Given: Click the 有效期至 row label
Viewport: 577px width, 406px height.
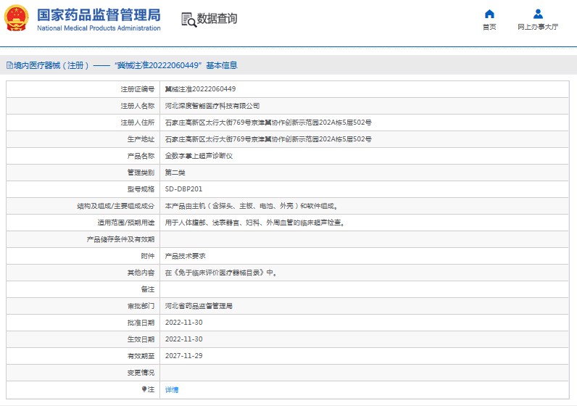Looking at the screenshot, I should 141,356.
